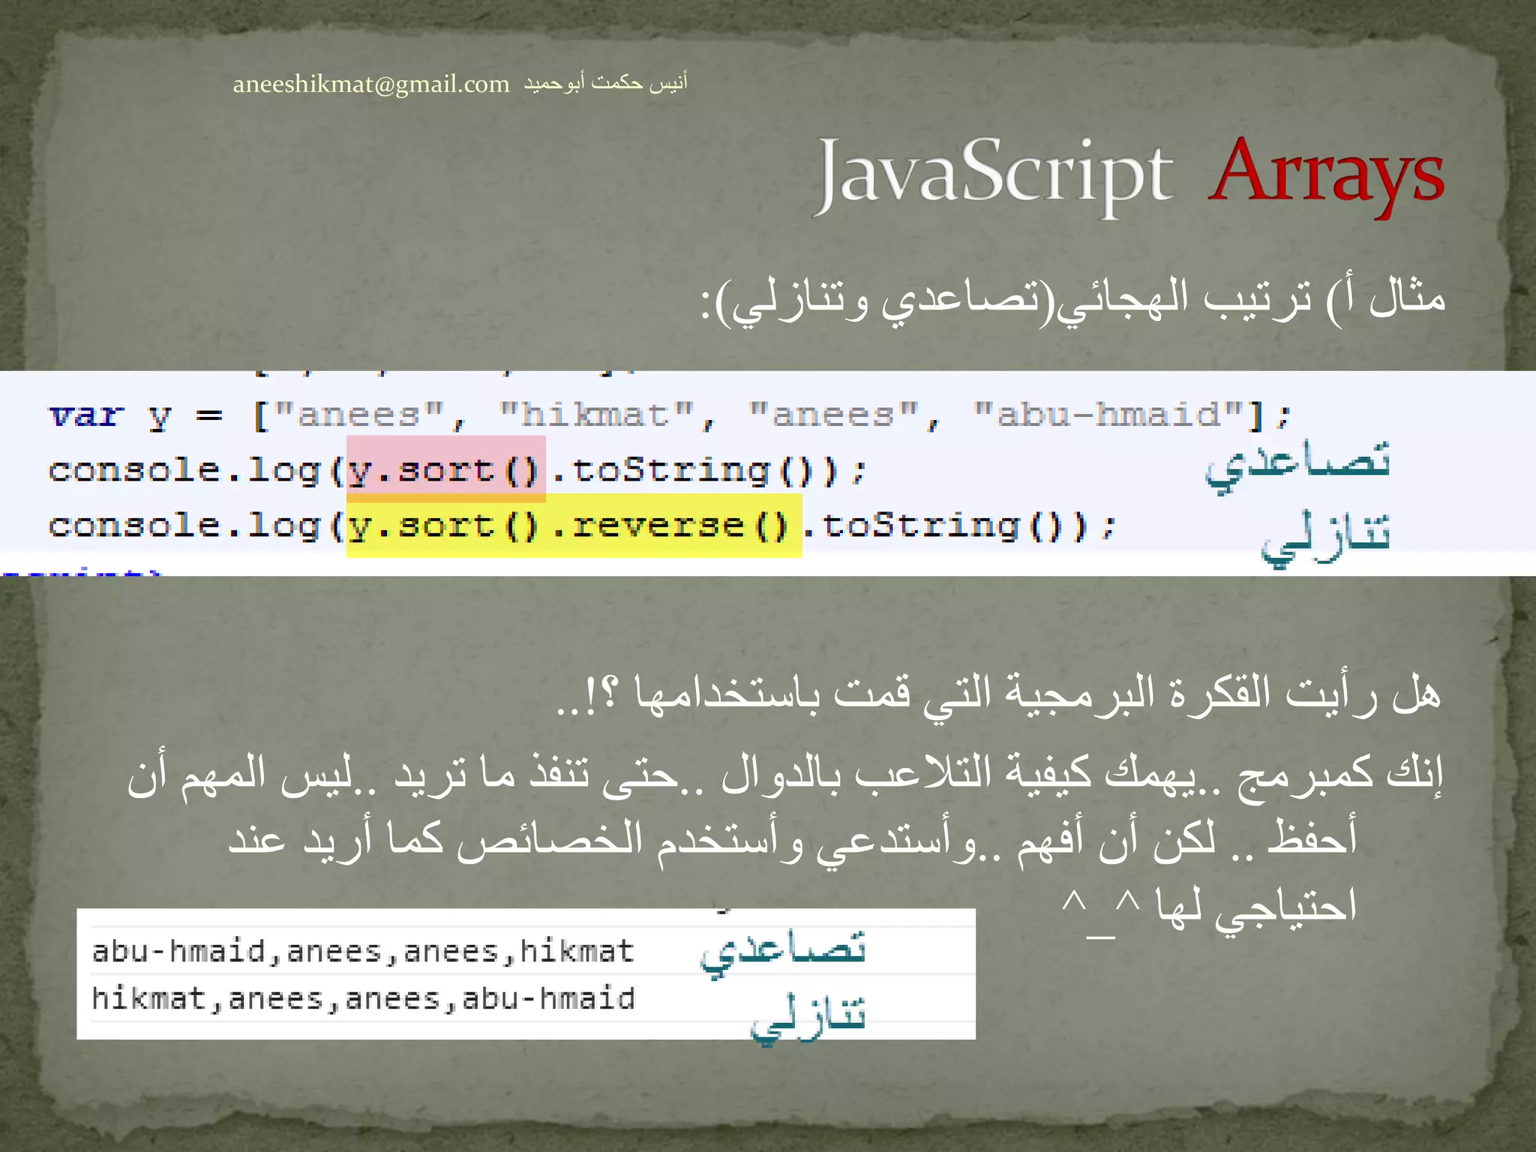
Task: Click the pink highlighted "y.sort()" code
Action: tap(445, 470)
